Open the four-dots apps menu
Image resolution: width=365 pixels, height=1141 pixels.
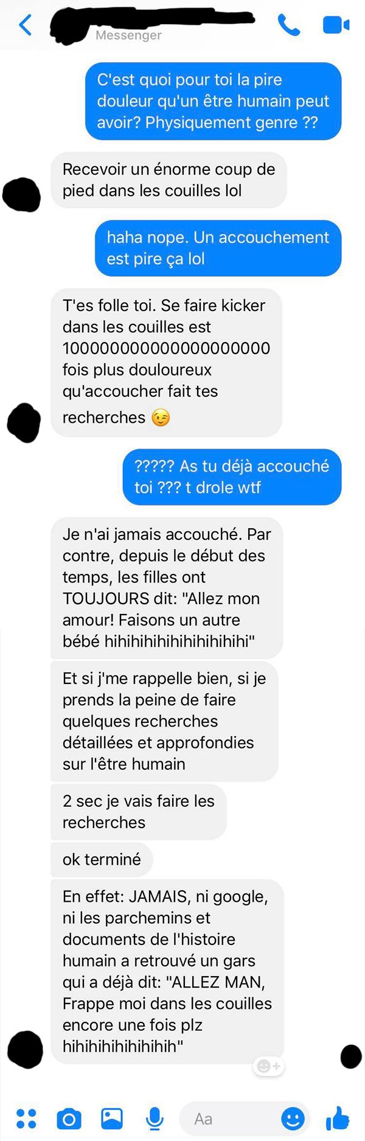[26, 1118]
